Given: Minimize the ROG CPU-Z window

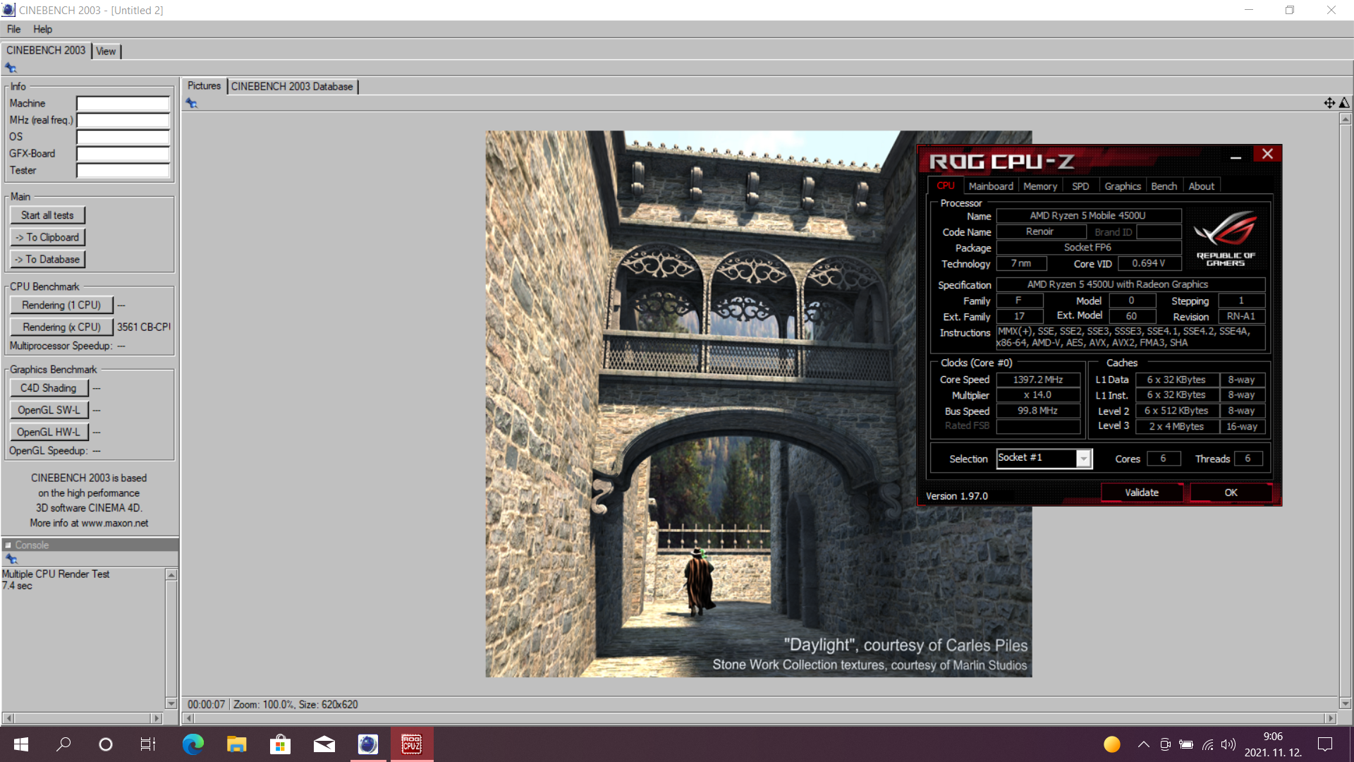Looking at the screenshot, I should click(x=1236, y=157).
